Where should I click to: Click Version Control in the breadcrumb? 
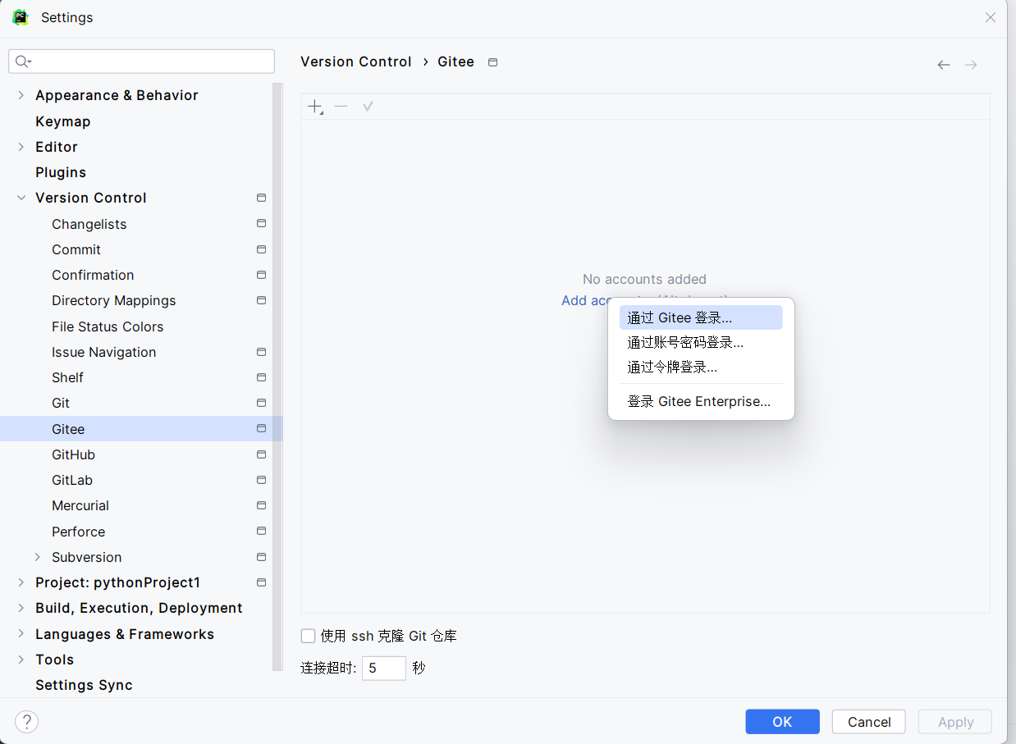[356, 62]
